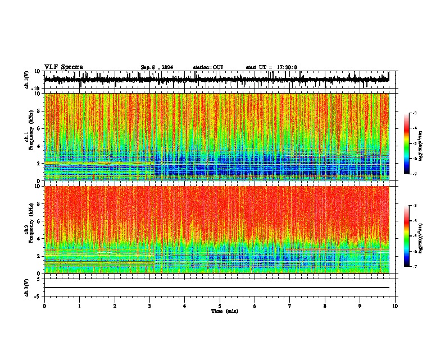Click the ch.2 'Frequency (kHz)' axis label
This screenshot has height=343, width=445.
click(31, 223)
